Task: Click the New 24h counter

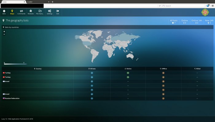Action: [x=209, y=22]
